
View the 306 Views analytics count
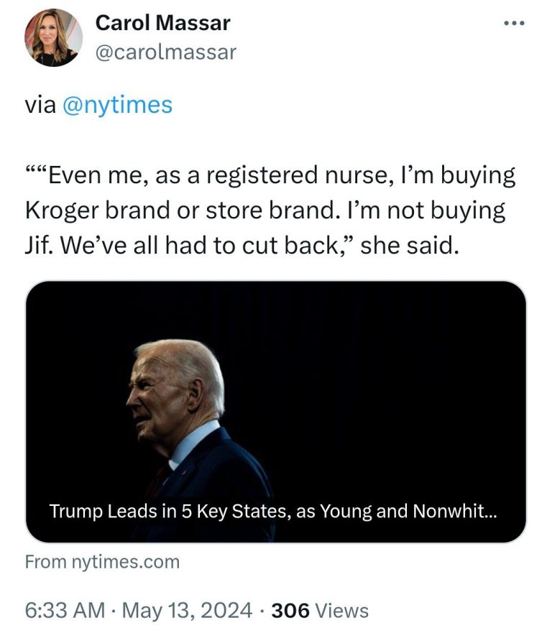[320, 611]
